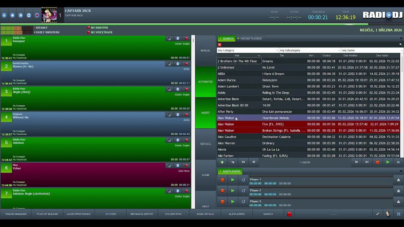Screen dimensions: 404x227
Task: Stop the search preview player
Action: (377, 162)
